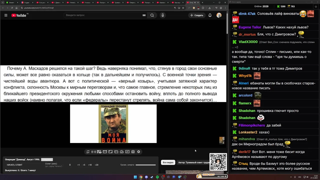Open the YouTube account avatar menu
Viewport: 320px width, 180px height.
(219, 15)
